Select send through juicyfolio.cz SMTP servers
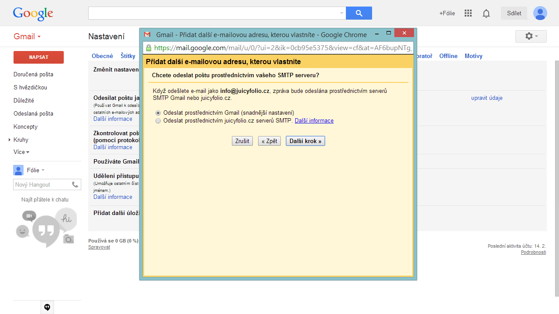The image size is (559, 314). [158, 121]
